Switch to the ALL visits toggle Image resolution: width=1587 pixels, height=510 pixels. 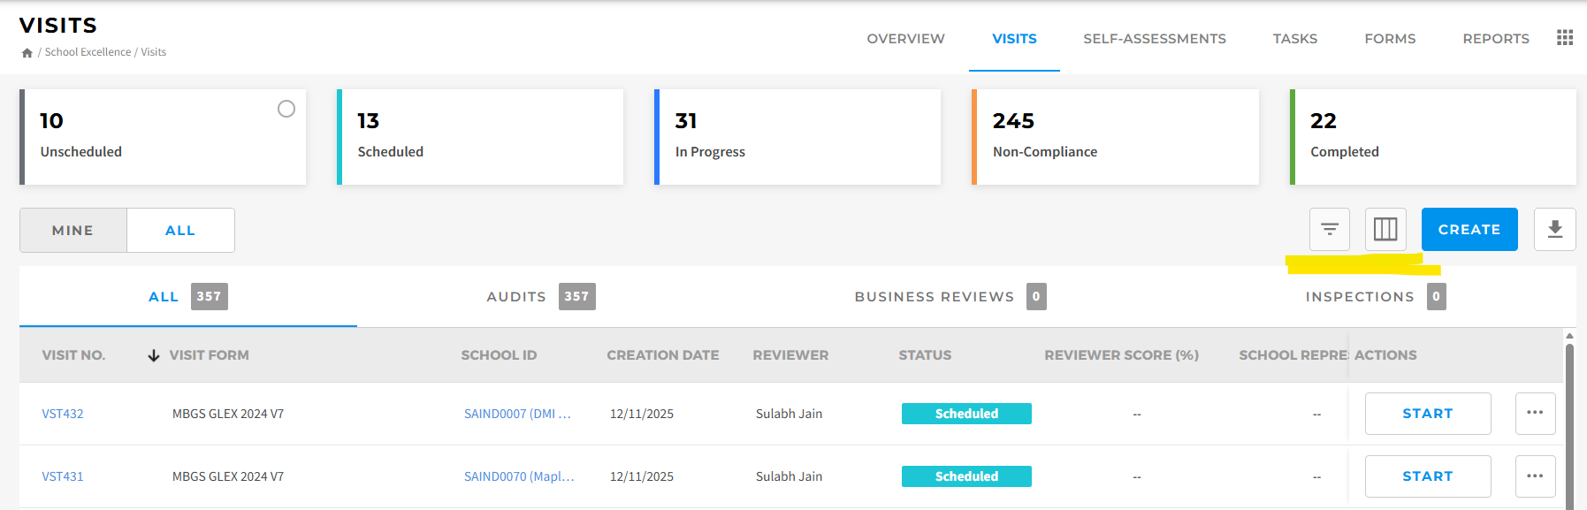click(180, 230)
